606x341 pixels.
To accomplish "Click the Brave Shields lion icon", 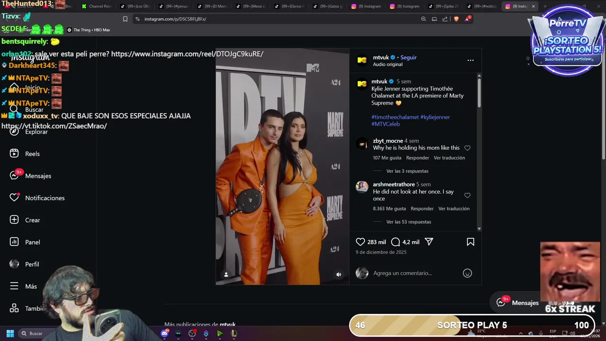I will [x=456, y=19].
